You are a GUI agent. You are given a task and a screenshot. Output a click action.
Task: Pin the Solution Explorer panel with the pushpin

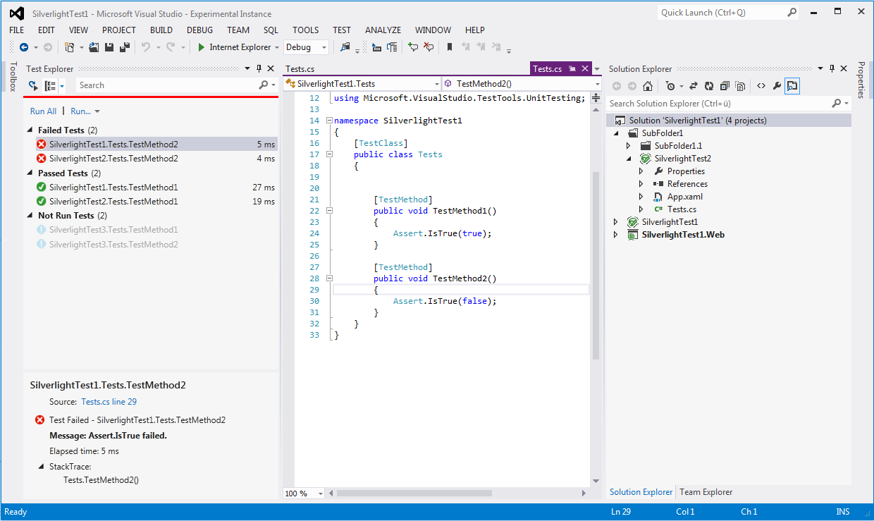click(832, 68)
